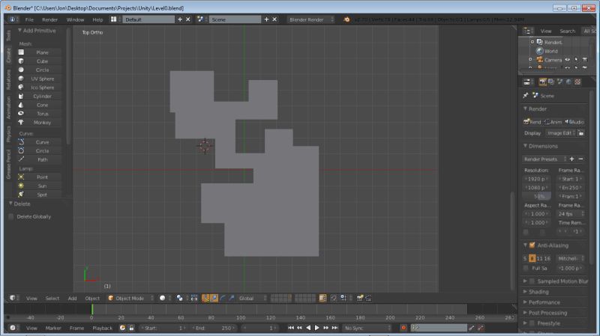Add a new render preset with plus
The height and width of the screenshot is (336, 600).
tap(571, 159)
